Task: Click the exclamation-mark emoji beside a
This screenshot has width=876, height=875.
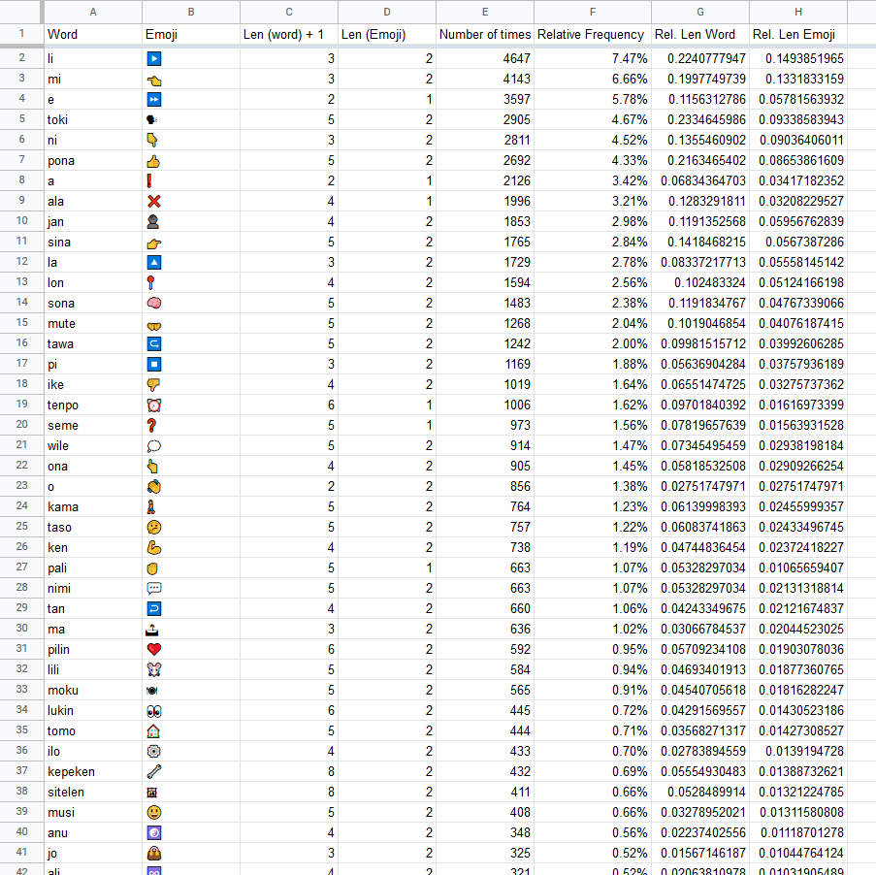Action: coord(149,181)
